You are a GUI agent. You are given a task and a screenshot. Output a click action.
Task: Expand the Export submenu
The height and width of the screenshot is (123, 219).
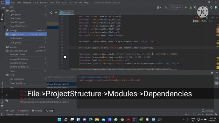(26, 71)
